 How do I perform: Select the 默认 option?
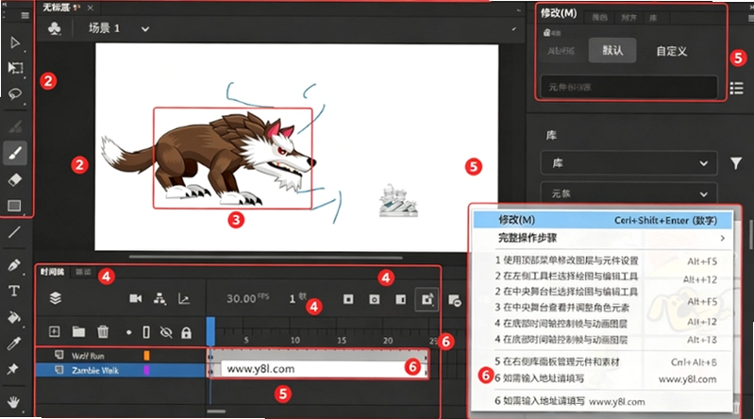[612, 51]
